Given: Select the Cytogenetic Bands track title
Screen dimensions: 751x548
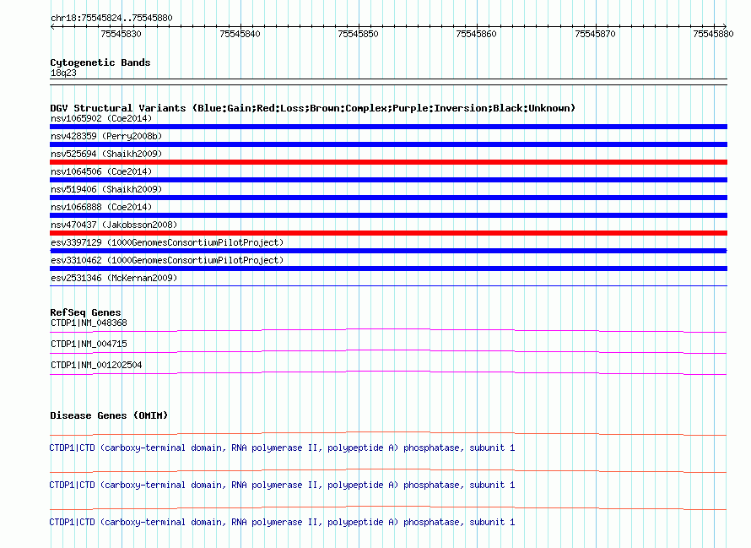Looking at the screenshot, I should coord(100,62).
